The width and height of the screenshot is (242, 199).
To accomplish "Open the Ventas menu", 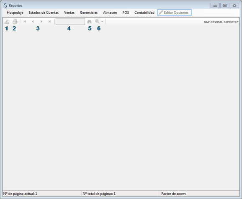I will [x=70, y=13].
